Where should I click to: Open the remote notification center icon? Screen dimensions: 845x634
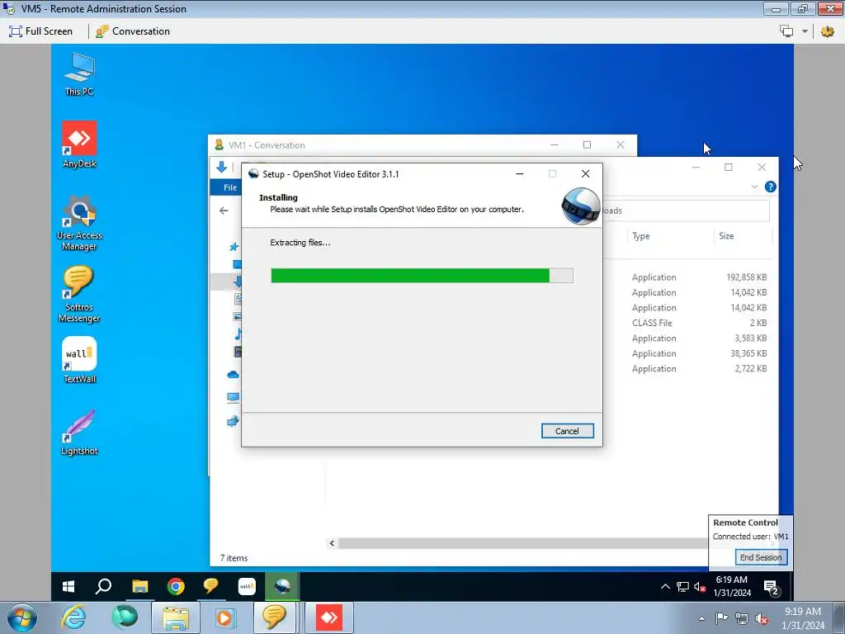coord(772,587)
